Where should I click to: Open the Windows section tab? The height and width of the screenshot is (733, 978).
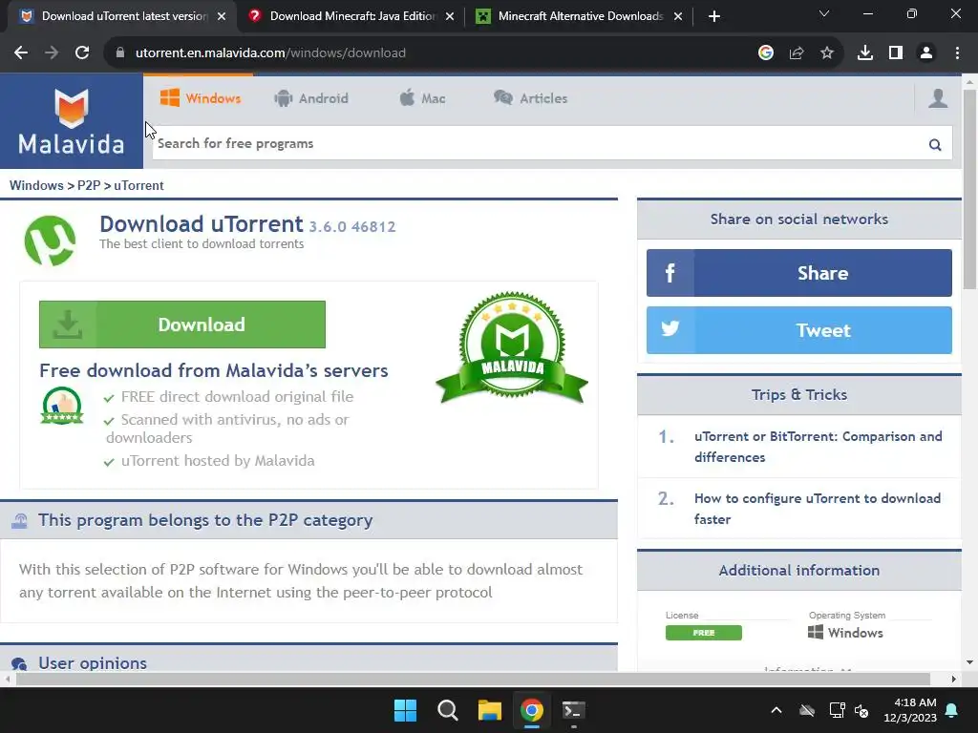[200, 98]
